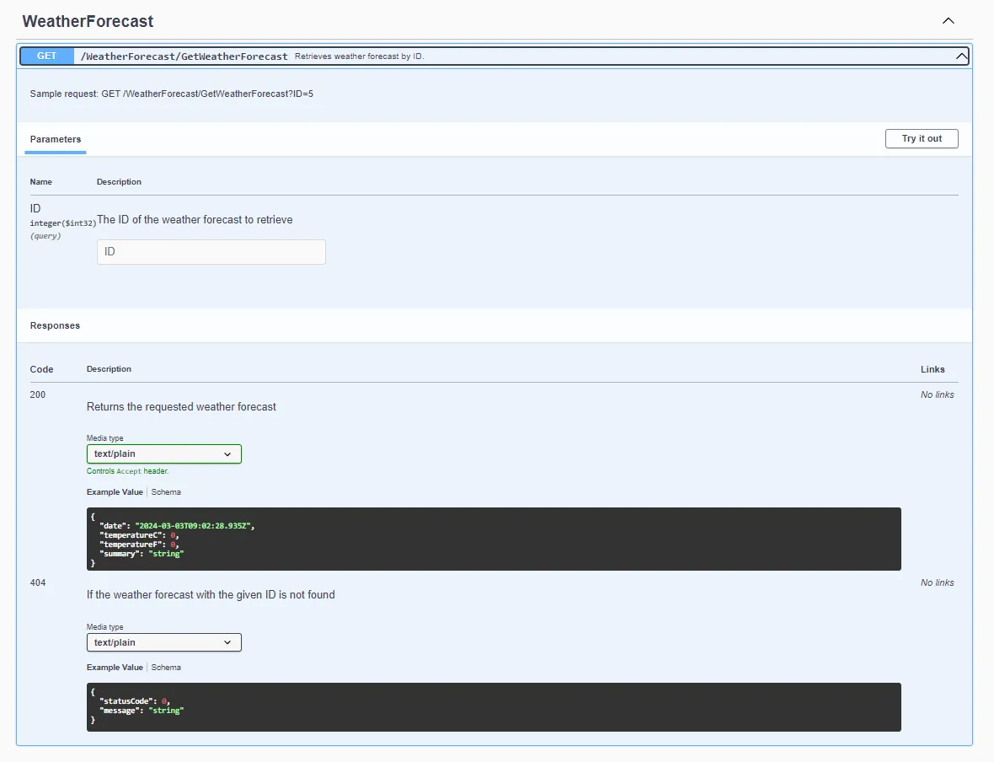Click the 200 response JSON example block
This screenshot has height=762, width=994.
tap(494, 539)
